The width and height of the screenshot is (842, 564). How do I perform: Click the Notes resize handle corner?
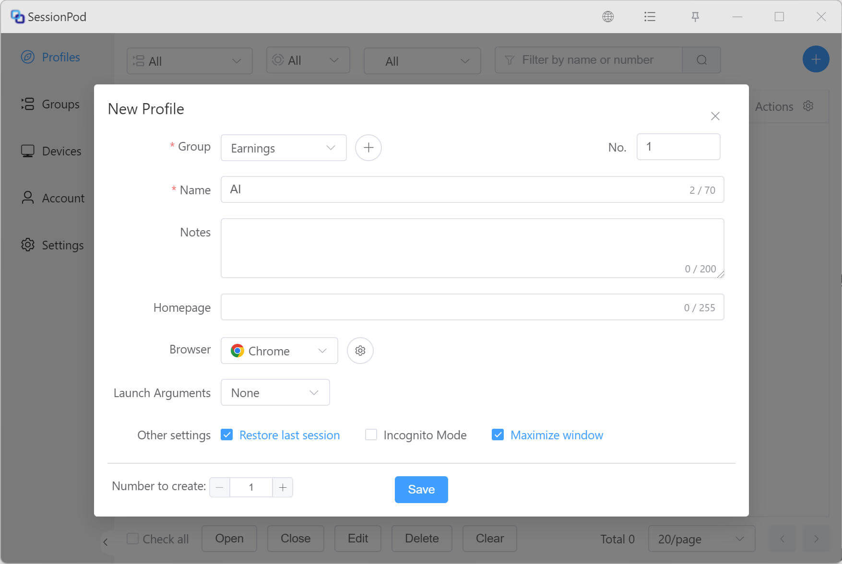click(x=720, y=274)
